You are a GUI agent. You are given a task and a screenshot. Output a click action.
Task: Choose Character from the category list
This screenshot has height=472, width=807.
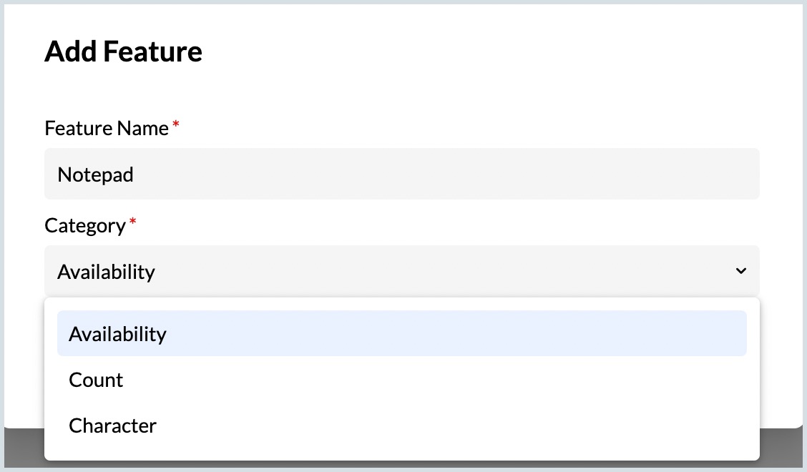tap(112, 426)
